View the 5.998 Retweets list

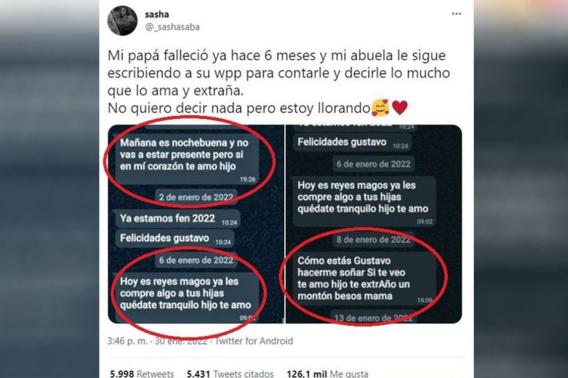click(x=141, y=374)
